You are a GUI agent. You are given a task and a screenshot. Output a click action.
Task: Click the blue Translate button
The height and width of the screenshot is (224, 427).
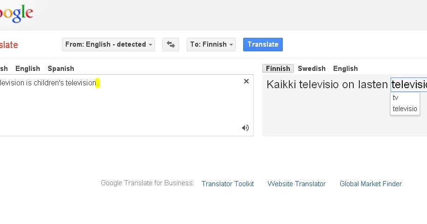click(x=263, y=44)
